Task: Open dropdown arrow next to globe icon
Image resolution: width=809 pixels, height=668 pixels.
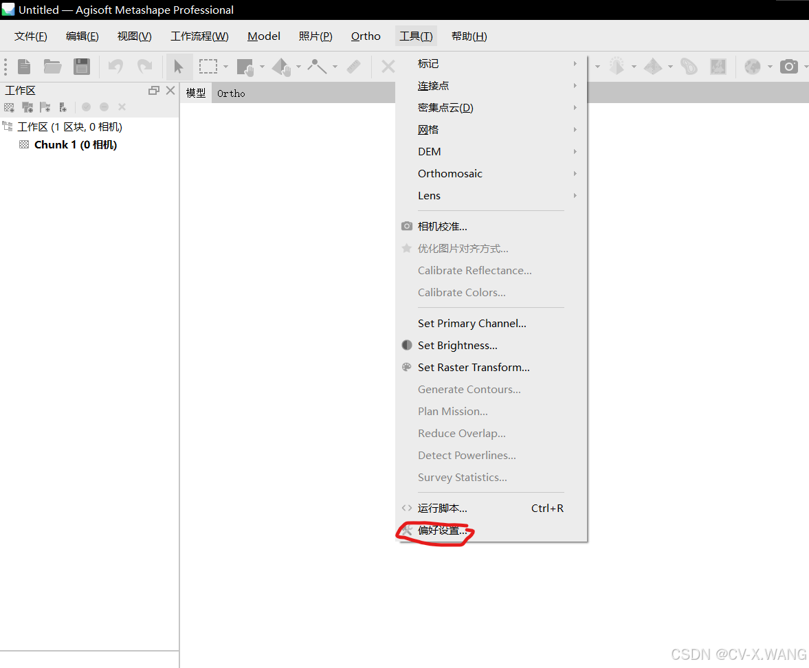Action: point(770,67)
